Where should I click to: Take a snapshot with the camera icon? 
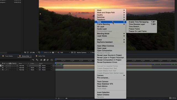pyautogui.click(x=53, y=52)
